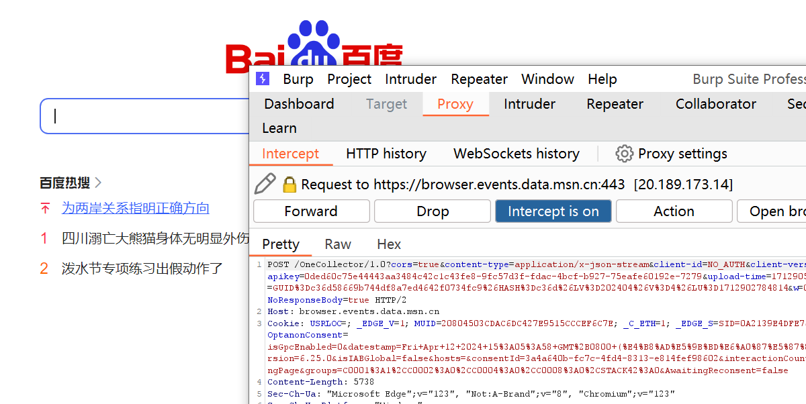806x404 pixels.
Task: Toggle the Intercept is on button
Action: 553,211
